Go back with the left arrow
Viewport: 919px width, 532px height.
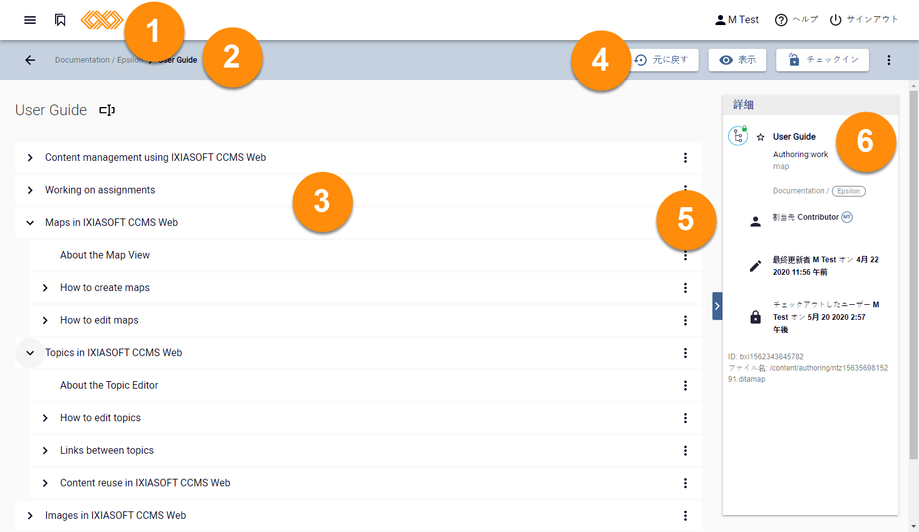click(x=30, y=60)
